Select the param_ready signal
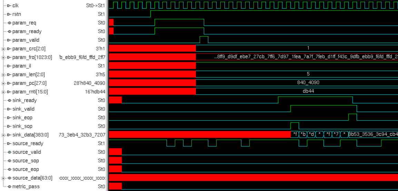 [x=27, y=31]
